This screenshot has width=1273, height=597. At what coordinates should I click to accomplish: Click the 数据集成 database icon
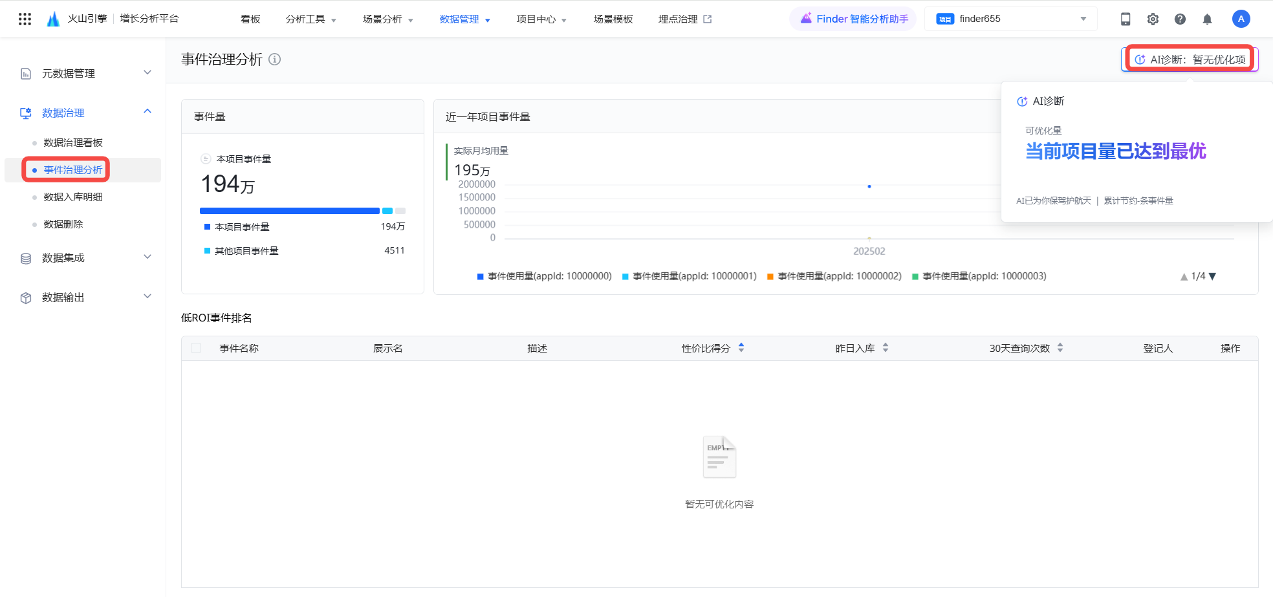pos(26,259)
